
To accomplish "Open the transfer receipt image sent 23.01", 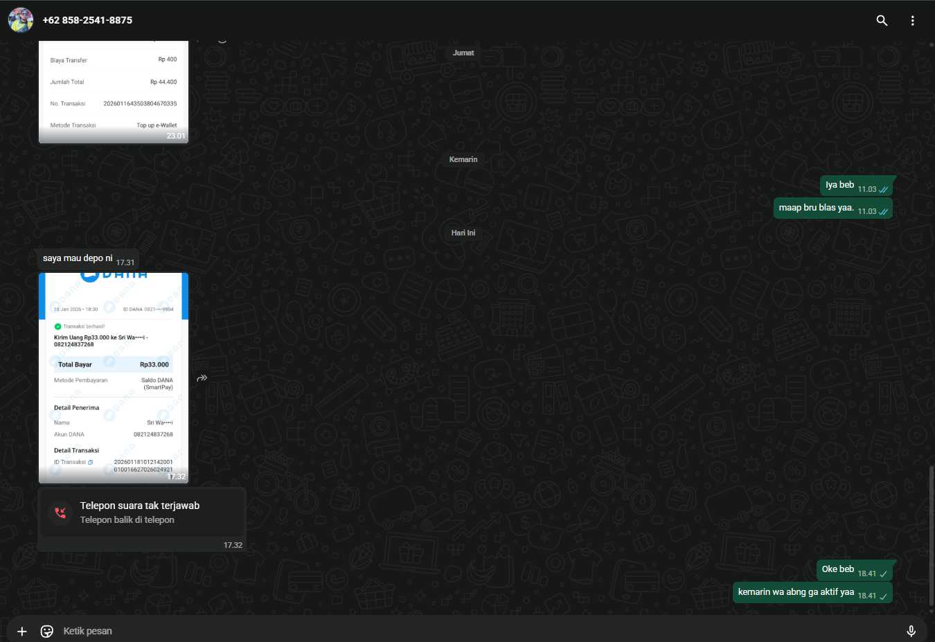I will tap(114, 91).
